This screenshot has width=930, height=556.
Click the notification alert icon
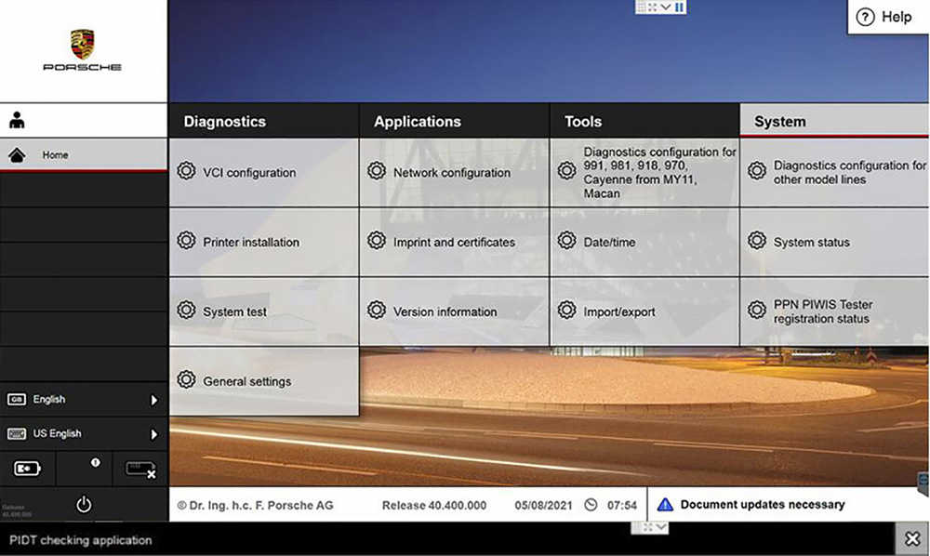click(x=95, y=463)
